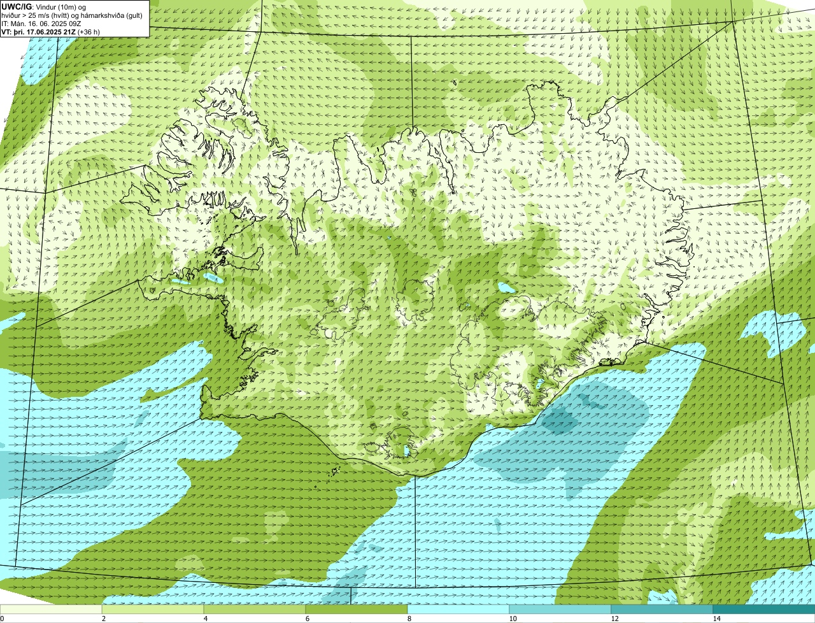Pick the light cyan 8–10 scale swatch
815x623 pixels.
pos(458,609)
